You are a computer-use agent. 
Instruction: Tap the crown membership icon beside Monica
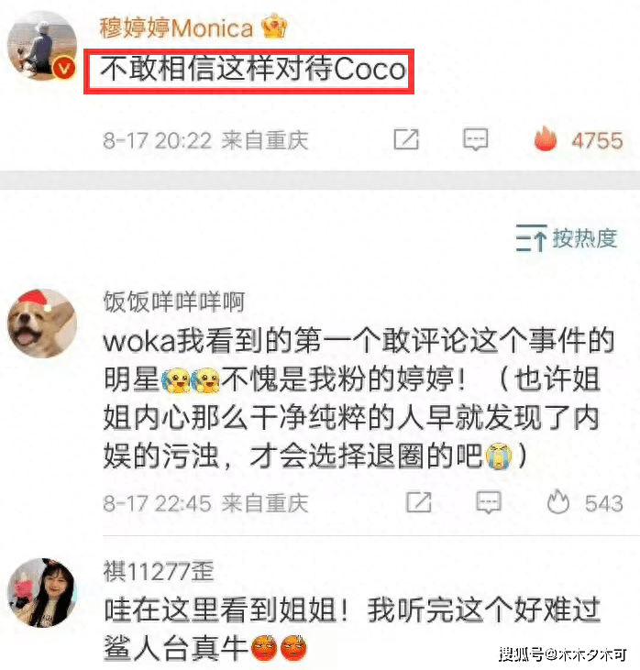click(x=274, y=27)
